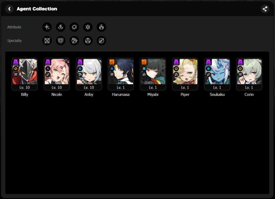The width and height of the screenshot is (275, 199).
Task: Click the A-rank badge on Piper's card
Action: click(176, 62)
